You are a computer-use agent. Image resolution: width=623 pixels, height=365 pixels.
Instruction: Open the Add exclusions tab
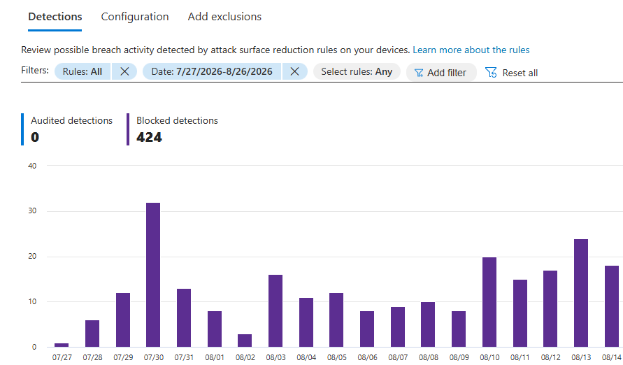pyautogui.click(x=224, y=17)
